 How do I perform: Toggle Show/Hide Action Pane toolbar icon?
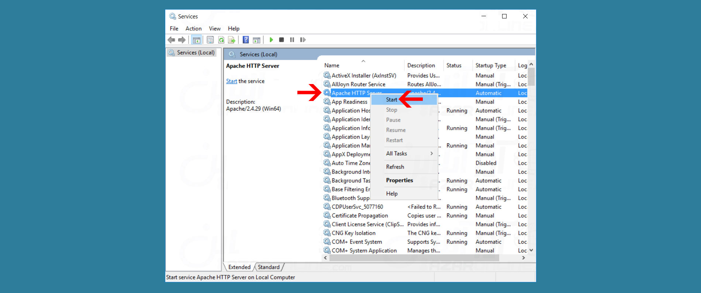[256, 40]
